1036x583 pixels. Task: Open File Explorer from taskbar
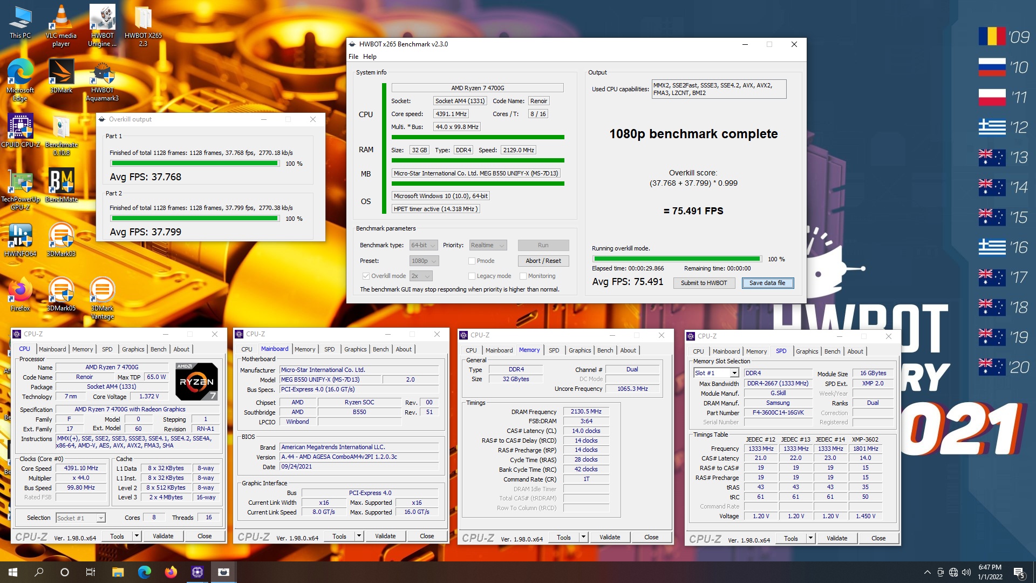click(x=118, y=572)
